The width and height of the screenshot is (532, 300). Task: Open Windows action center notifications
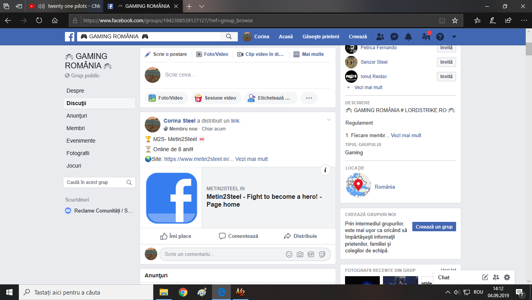click(520, 292)
